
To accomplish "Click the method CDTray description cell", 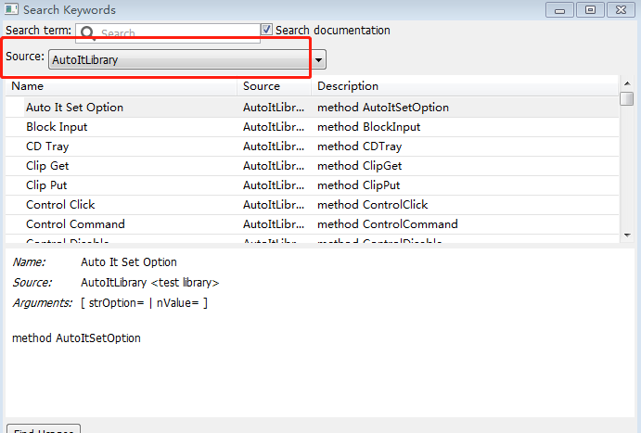I will click(359, 146).
